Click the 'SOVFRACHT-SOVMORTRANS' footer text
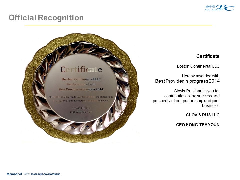 [45, 174]
